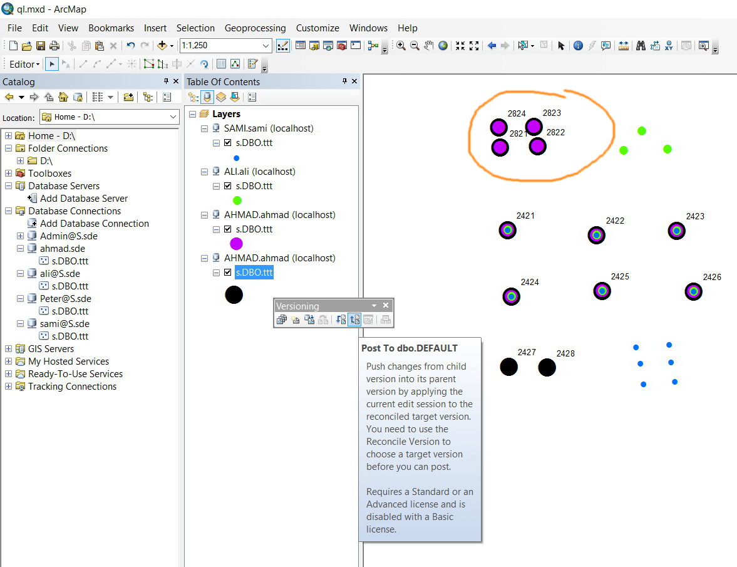
Task: Uncheck s.DBO.ttt layer under SAMI.sami
Action: (x=228, y=142)
